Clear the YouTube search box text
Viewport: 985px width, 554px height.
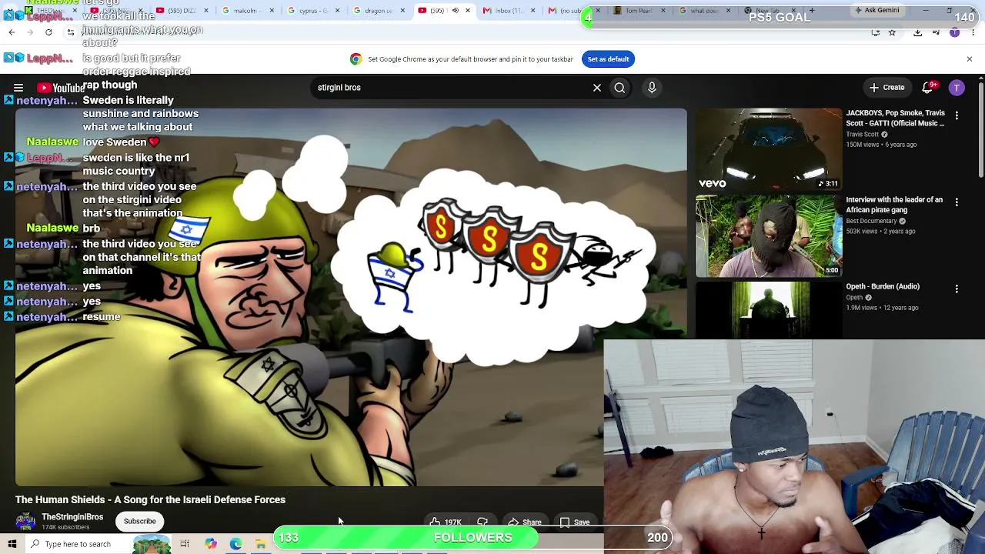coord(596,88)
